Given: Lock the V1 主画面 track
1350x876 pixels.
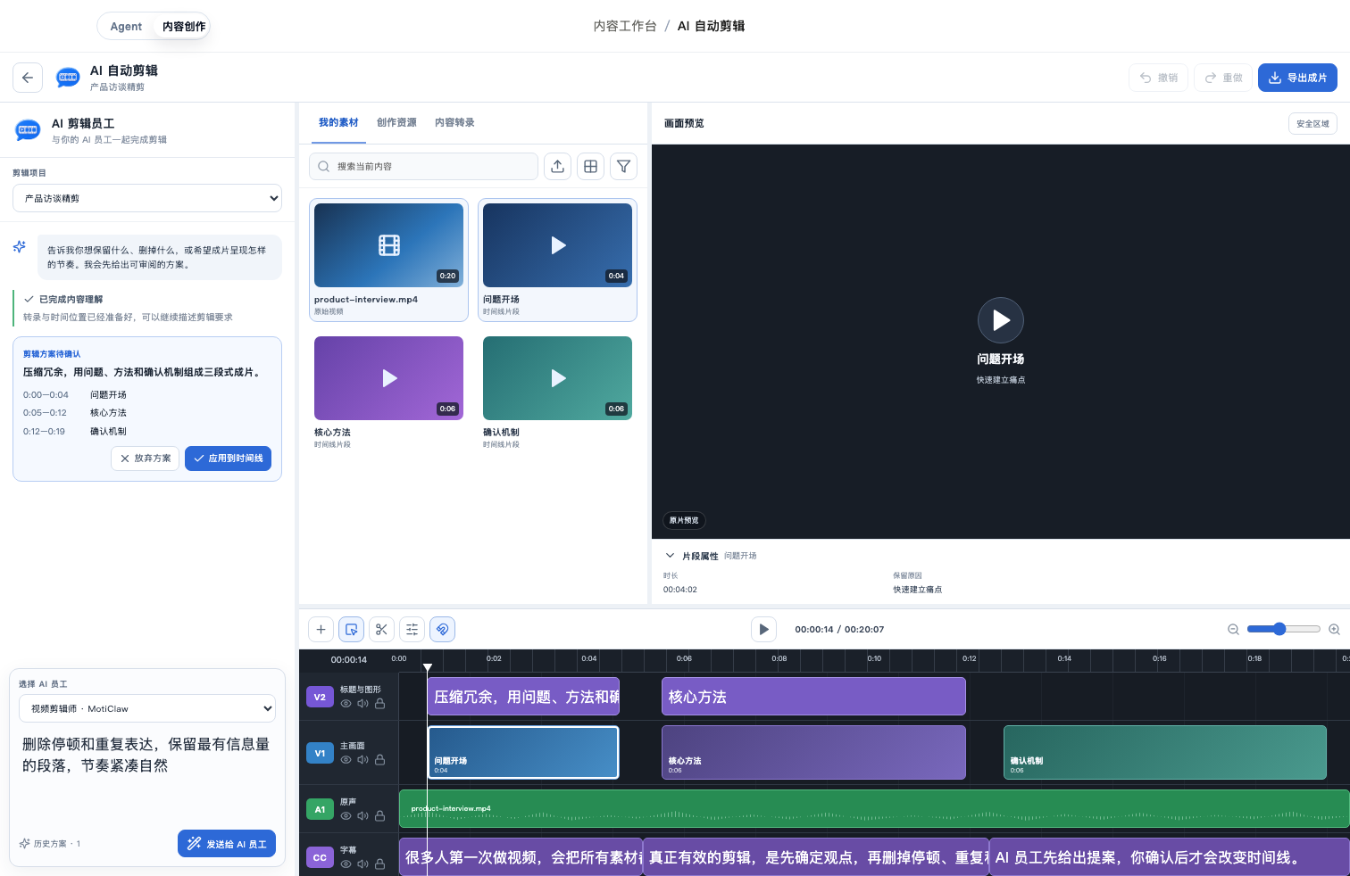Looking at the screenshot, I should pyautogui.click(x=379, y=760).
